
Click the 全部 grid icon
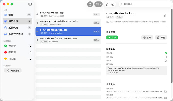[x=6, y=15]
